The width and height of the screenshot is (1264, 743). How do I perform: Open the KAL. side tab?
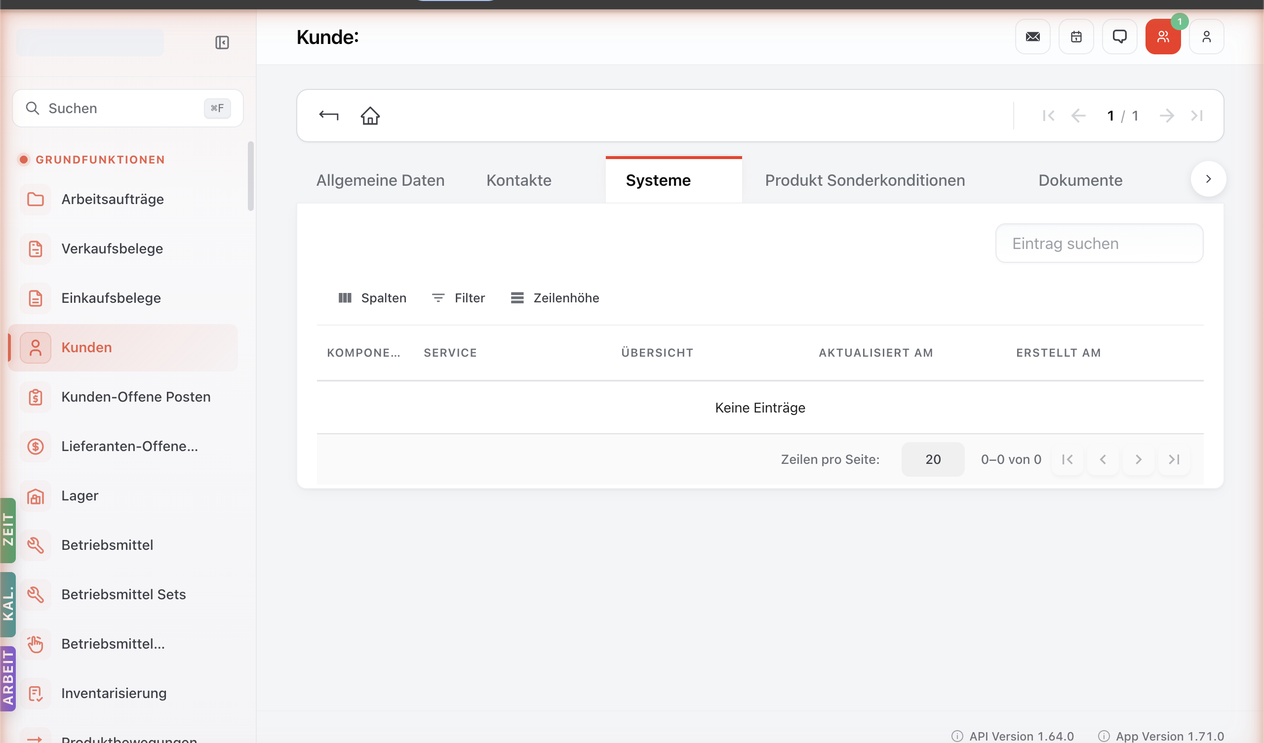(x=8, y=605)
